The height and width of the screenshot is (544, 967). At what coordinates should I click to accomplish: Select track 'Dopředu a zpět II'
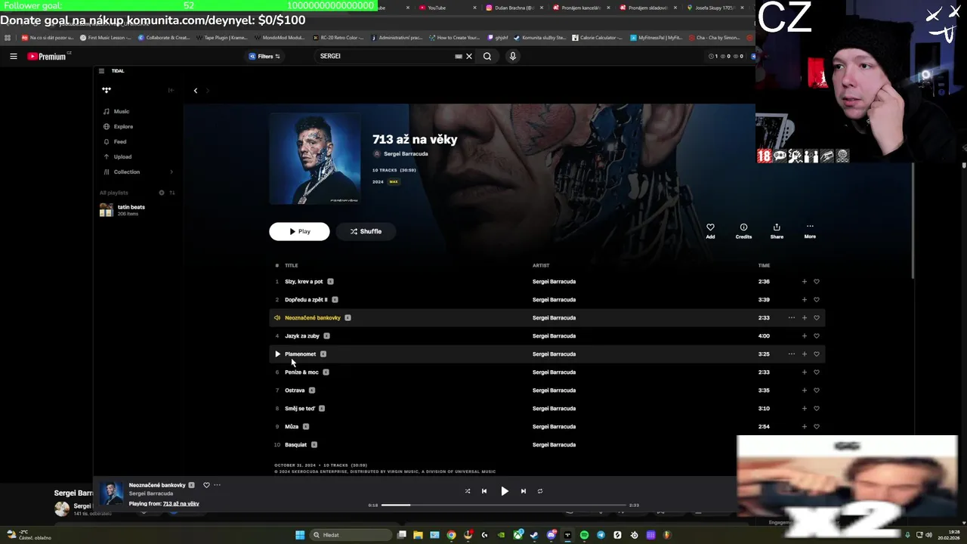(x=306, y=299)
